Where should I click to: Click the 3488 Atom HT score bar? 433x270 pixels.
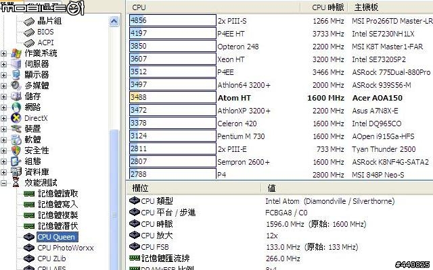pyautogui.click(x=173, y=97)
